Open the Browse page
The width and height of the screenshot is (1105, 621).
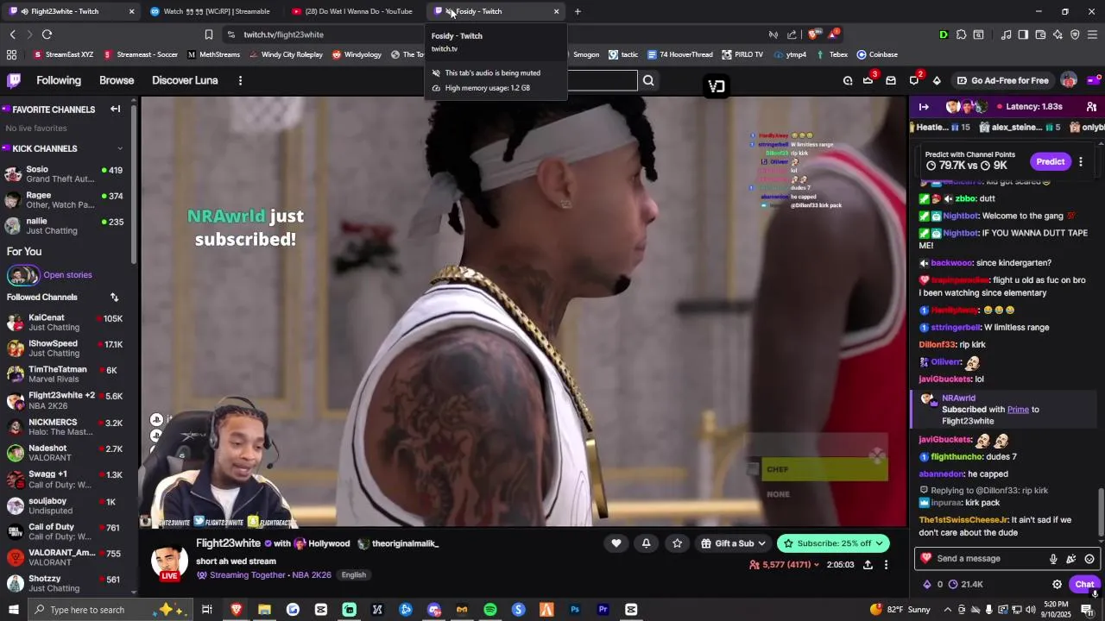pyautogui.click(x=117, y=80)
